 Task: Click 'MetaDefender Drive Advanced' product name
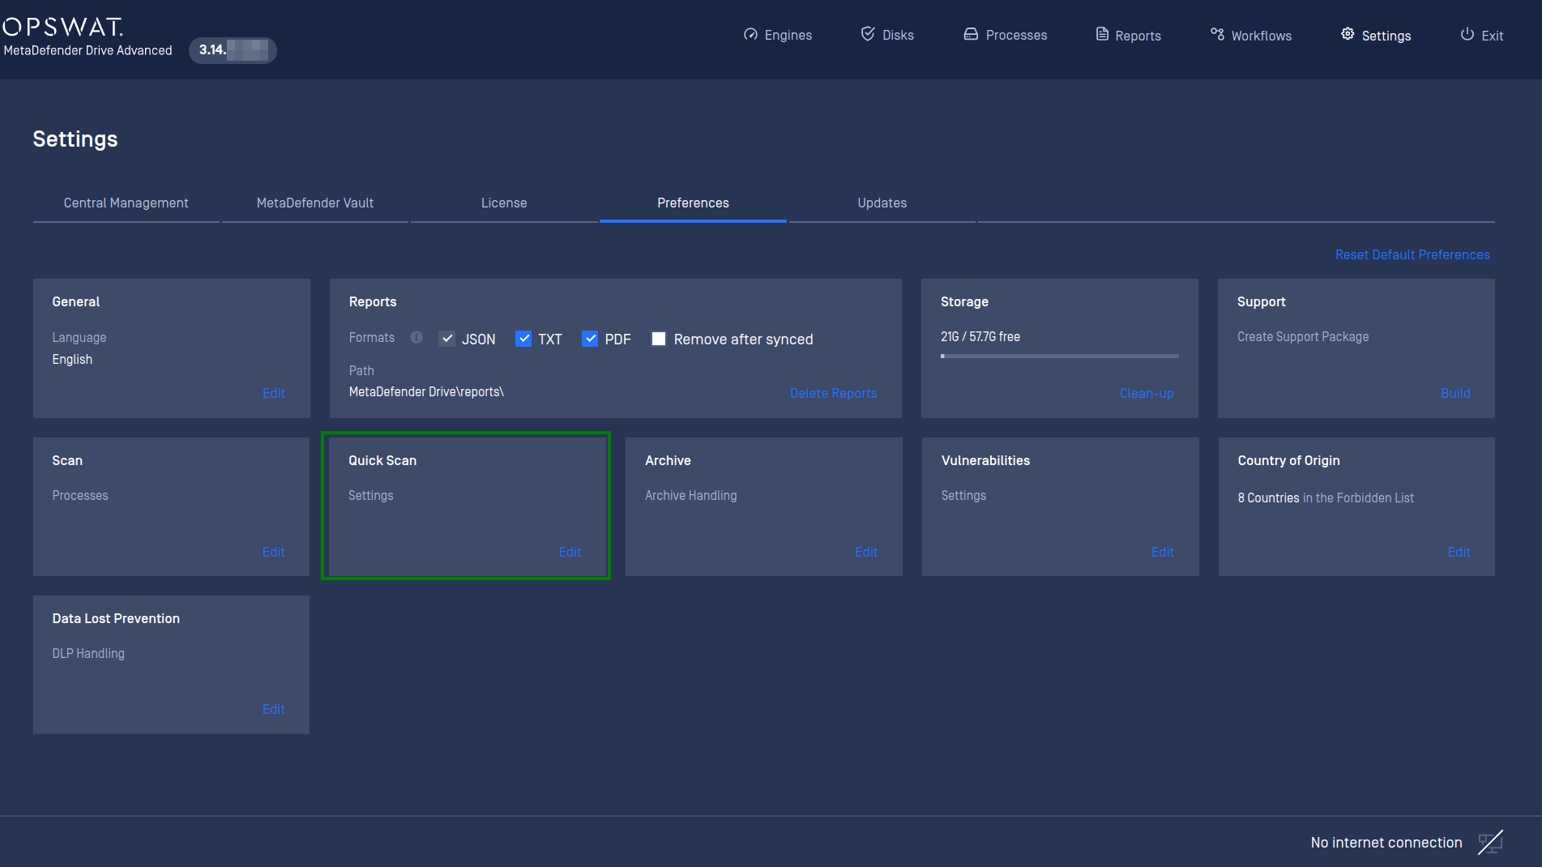coord(88,50)
